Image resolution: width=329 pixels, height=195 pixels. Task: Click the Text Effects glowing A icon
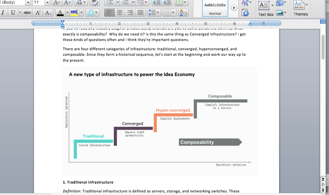pyautogui.click(x=91, y=13)
